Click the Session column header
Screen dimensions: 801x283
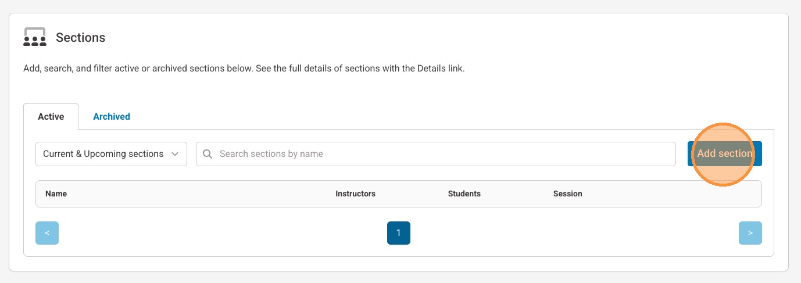pyautogui.click(x=567, y=194)
